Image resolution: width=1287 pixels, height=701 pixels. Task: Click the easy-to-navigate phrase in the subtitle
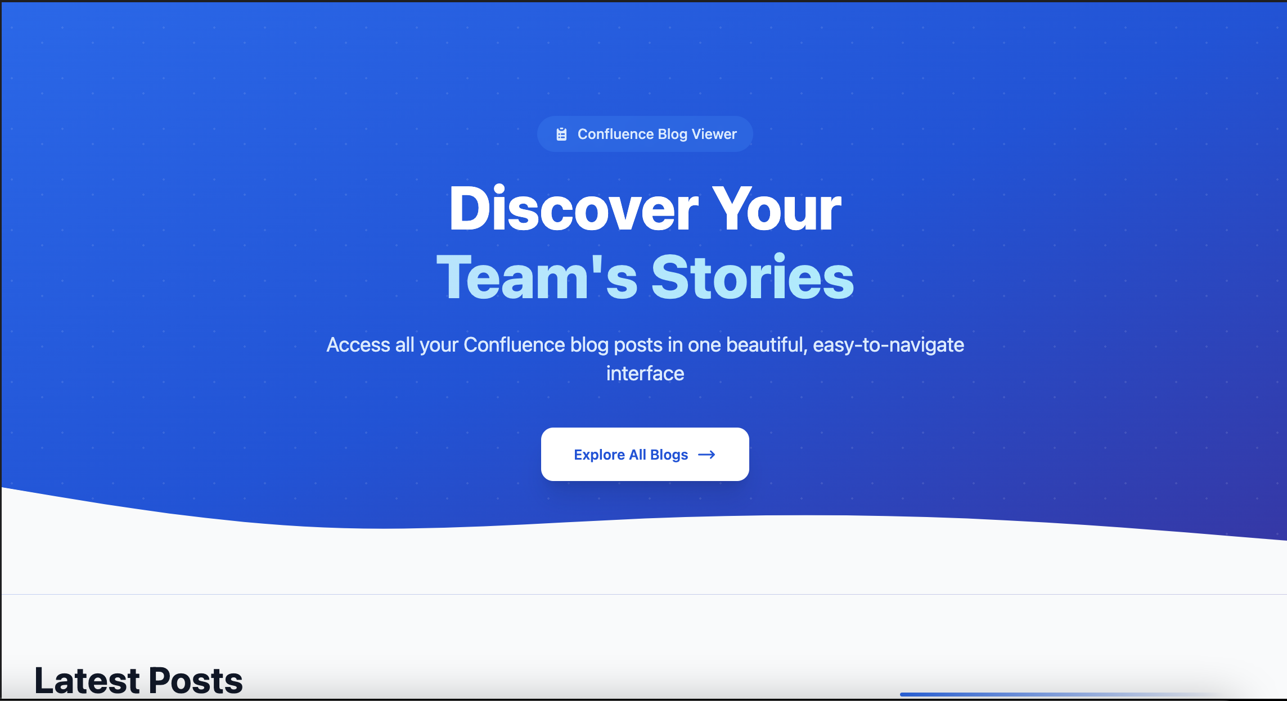[888, 345]
